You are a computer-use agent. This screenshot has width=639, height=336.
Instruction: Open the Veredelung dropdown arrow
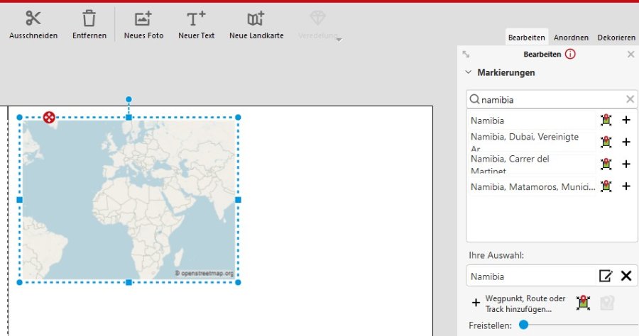(339, 40)
